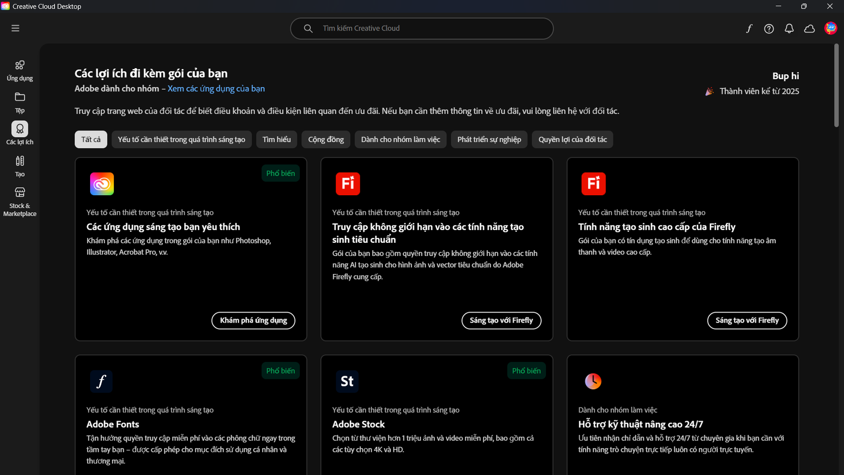Click Phổ biến badge on Creative apps card
The width and height of the screenshot is (844, 475).
point(281,173)
